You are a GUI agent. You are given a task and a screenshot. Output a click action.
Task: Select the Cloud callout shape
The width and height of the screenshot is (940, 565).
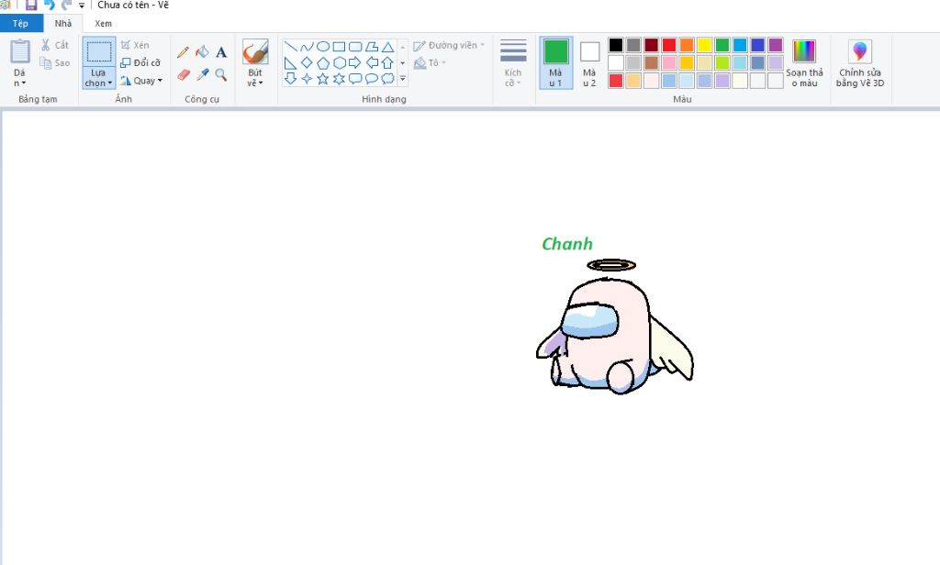(388, 79)
